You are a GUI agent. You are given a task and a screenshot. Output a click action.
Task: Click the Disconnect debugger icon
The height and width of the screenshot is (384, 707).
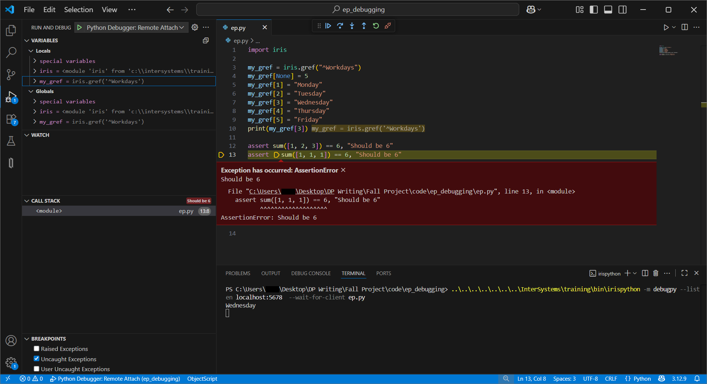(387, 26)
